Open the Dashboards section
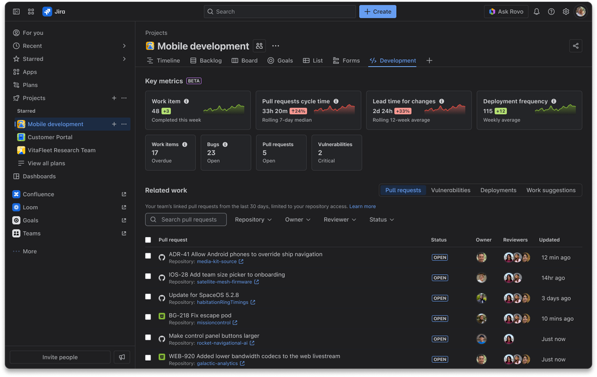 pos(39,176)
